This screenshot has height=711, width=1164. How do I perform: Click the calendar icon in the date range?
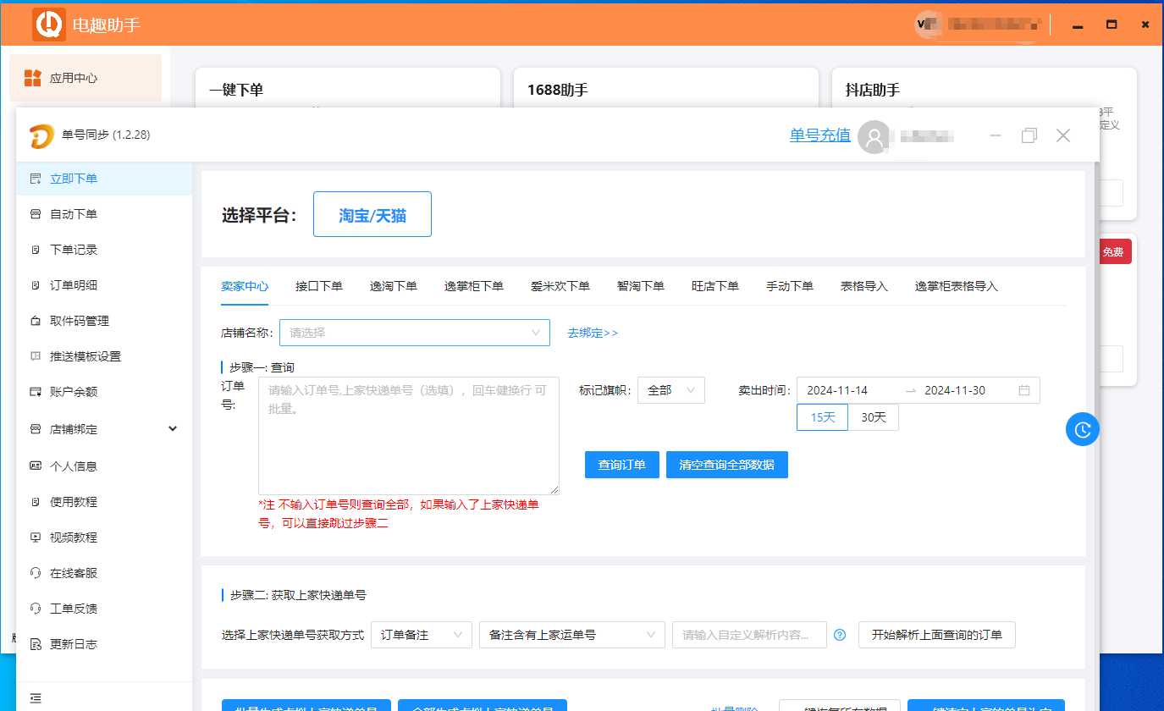[1024, 390]
